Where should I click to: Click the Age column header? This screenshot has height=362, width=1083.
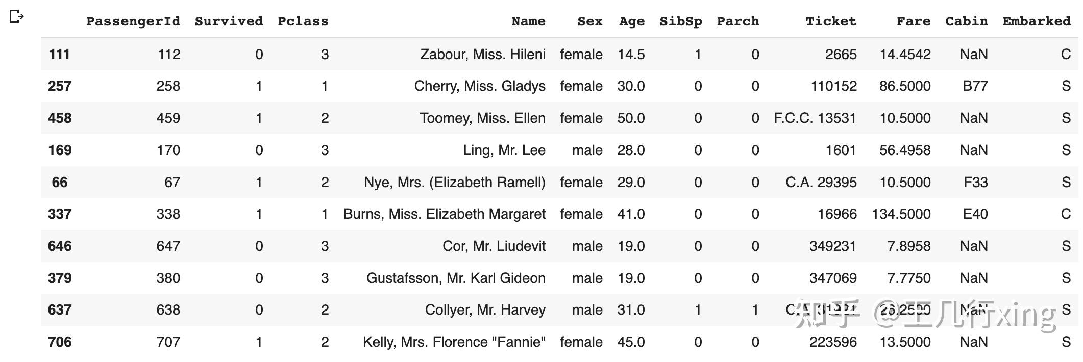click(x=631, y=21)
